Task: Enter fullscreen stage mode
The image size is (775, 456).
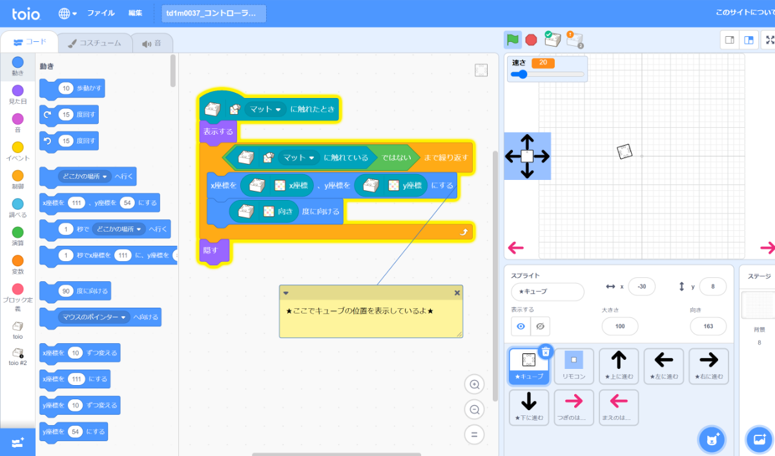Action: (x=770, y=39)
